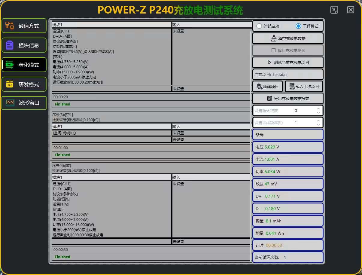Image resolution: width=362 pixels, height=275 pixels.
Task: Click the 计时 00:00:30 readout
Action: click(288, 245)
